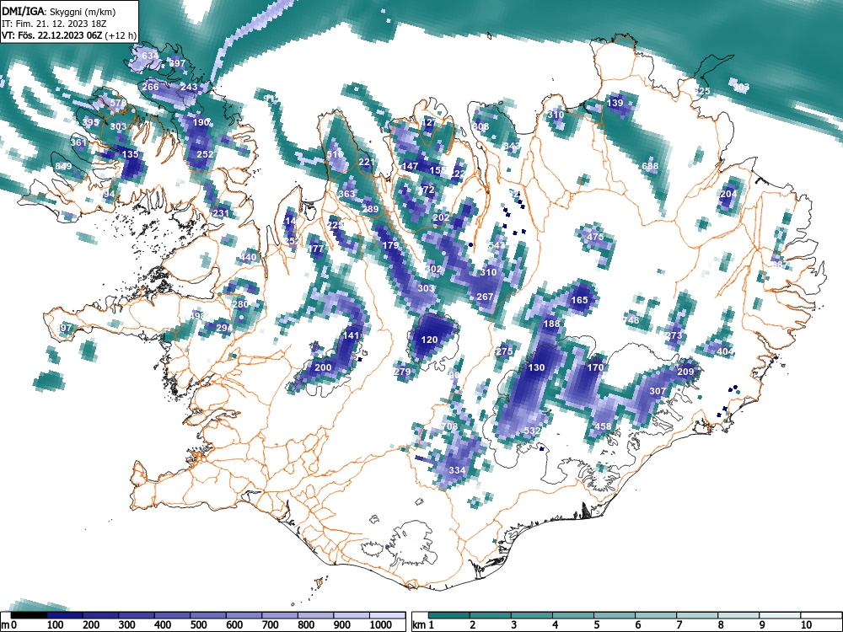This screenshot has height=632, width=843.
Task: Click the visibility value '273'
Action: 674,335
